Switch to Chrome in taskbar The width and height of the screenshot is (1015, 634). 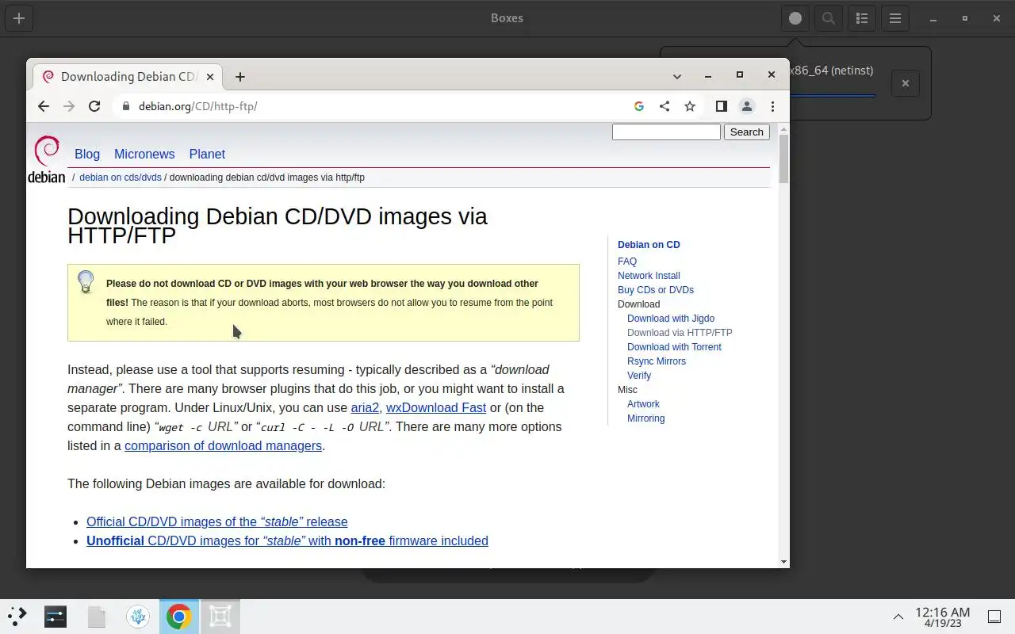pyautogui.click(x=179, y=616)
